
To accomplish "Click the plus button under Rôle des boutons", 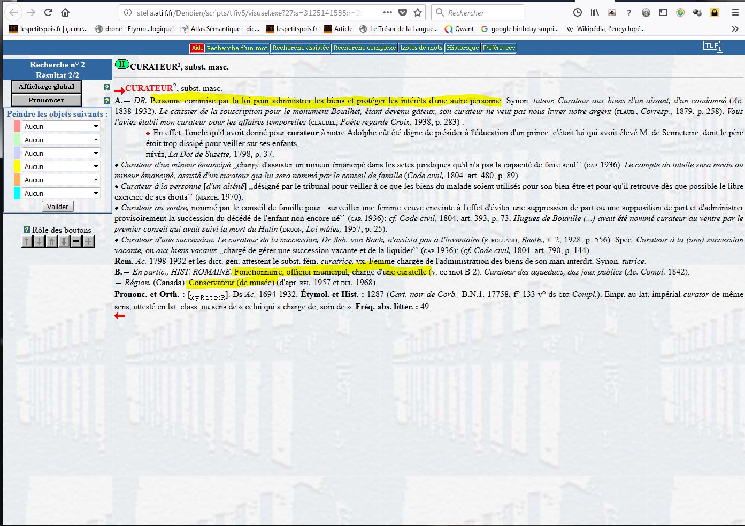I will tap(88, 242).
